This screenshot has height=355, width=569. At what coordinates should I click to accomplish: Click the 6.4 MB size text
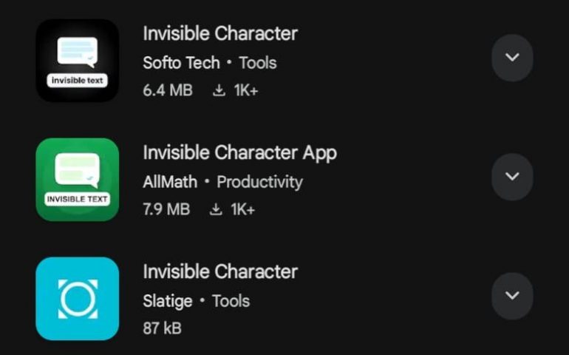(x=168, y=91)
